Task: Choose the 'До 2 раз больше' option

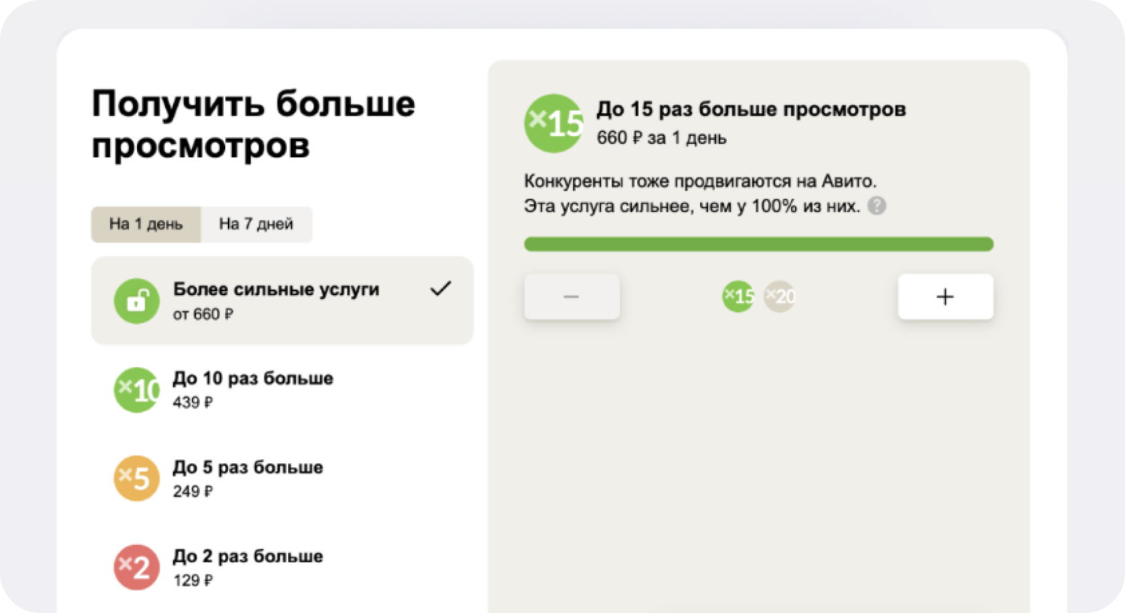Action: coord(282,567)
